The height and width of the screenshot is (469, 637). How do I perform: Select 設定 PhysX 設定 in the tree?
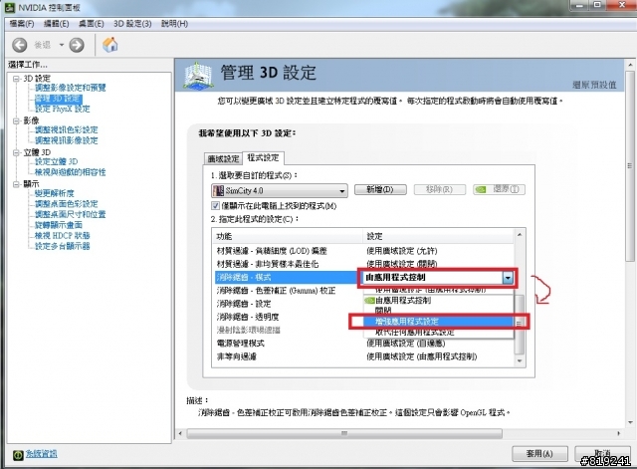(63, 109)
